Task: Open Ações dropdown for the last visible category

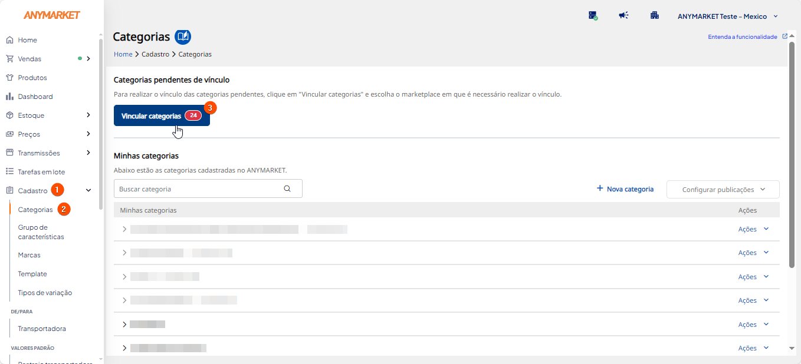Action: (x=754, y=348)
